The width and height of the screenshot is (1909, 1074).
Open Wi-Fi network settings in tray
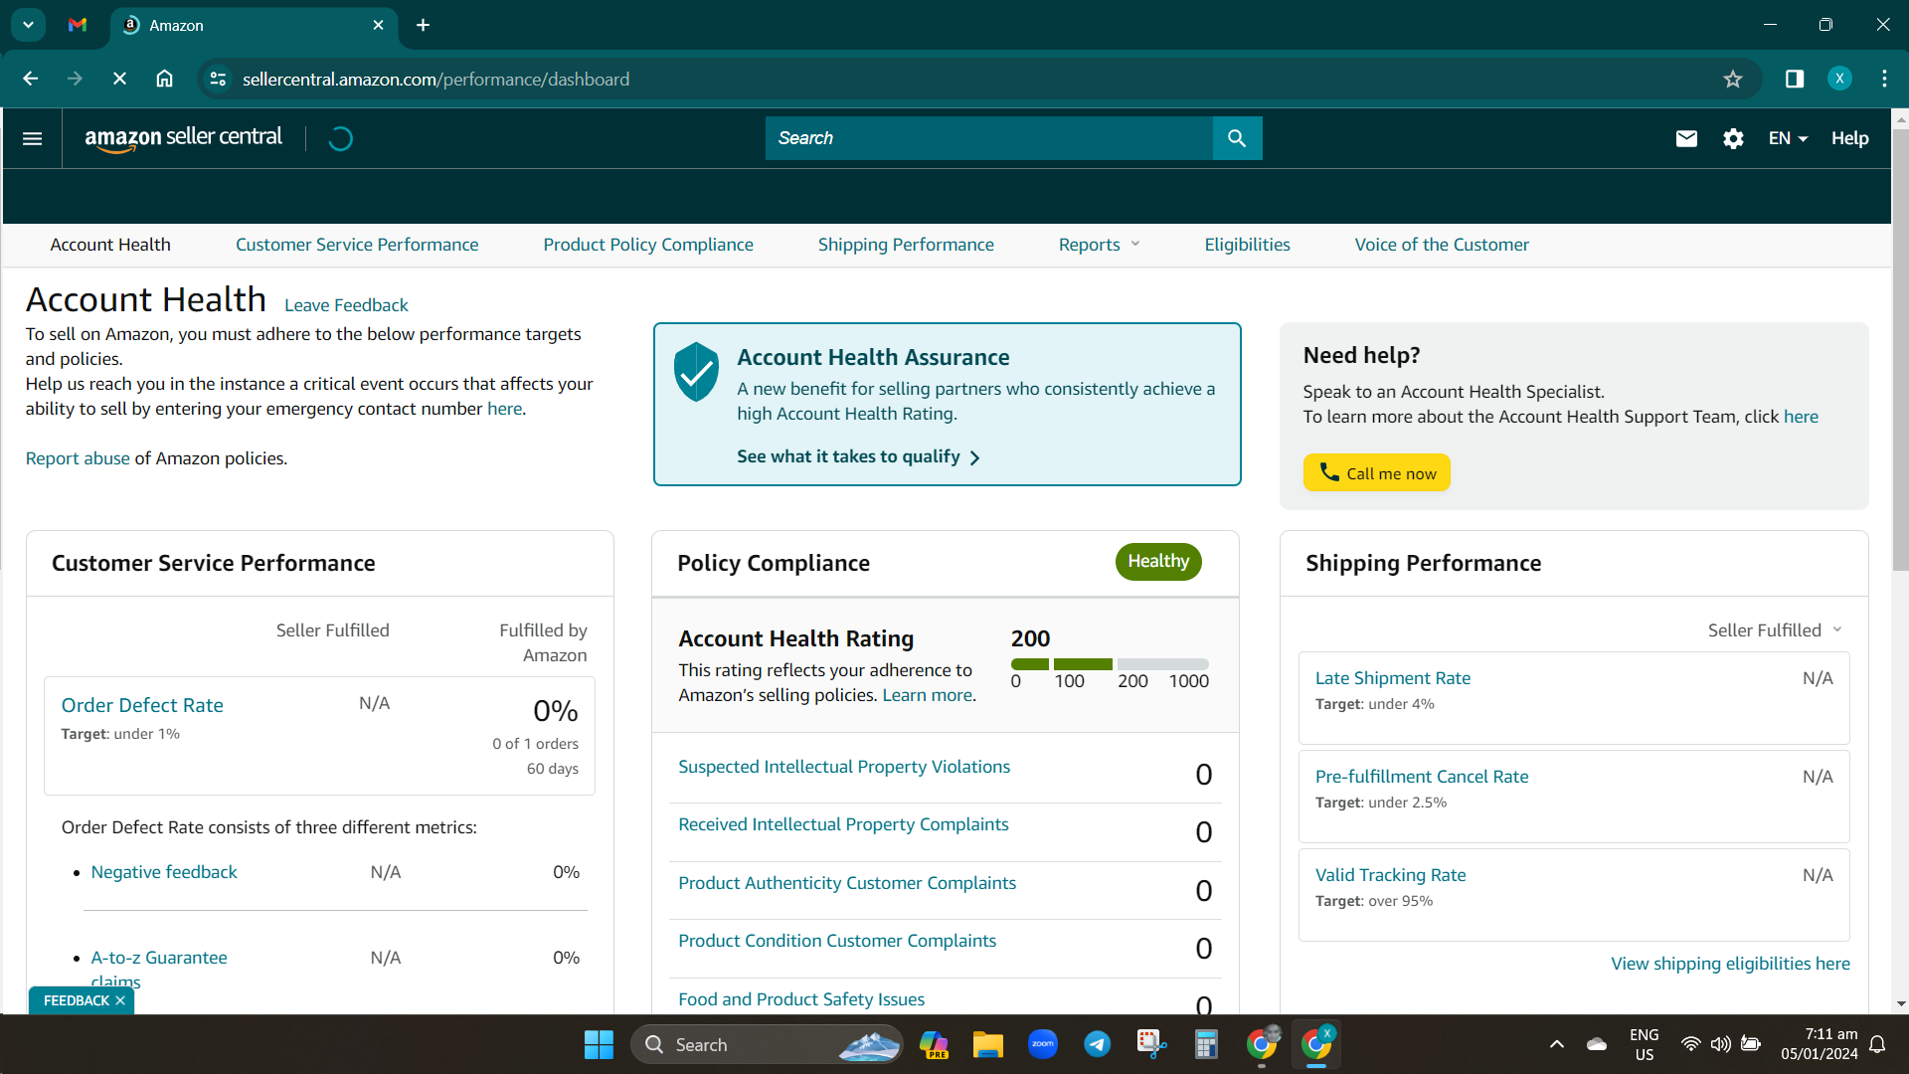point(1690,1044)
